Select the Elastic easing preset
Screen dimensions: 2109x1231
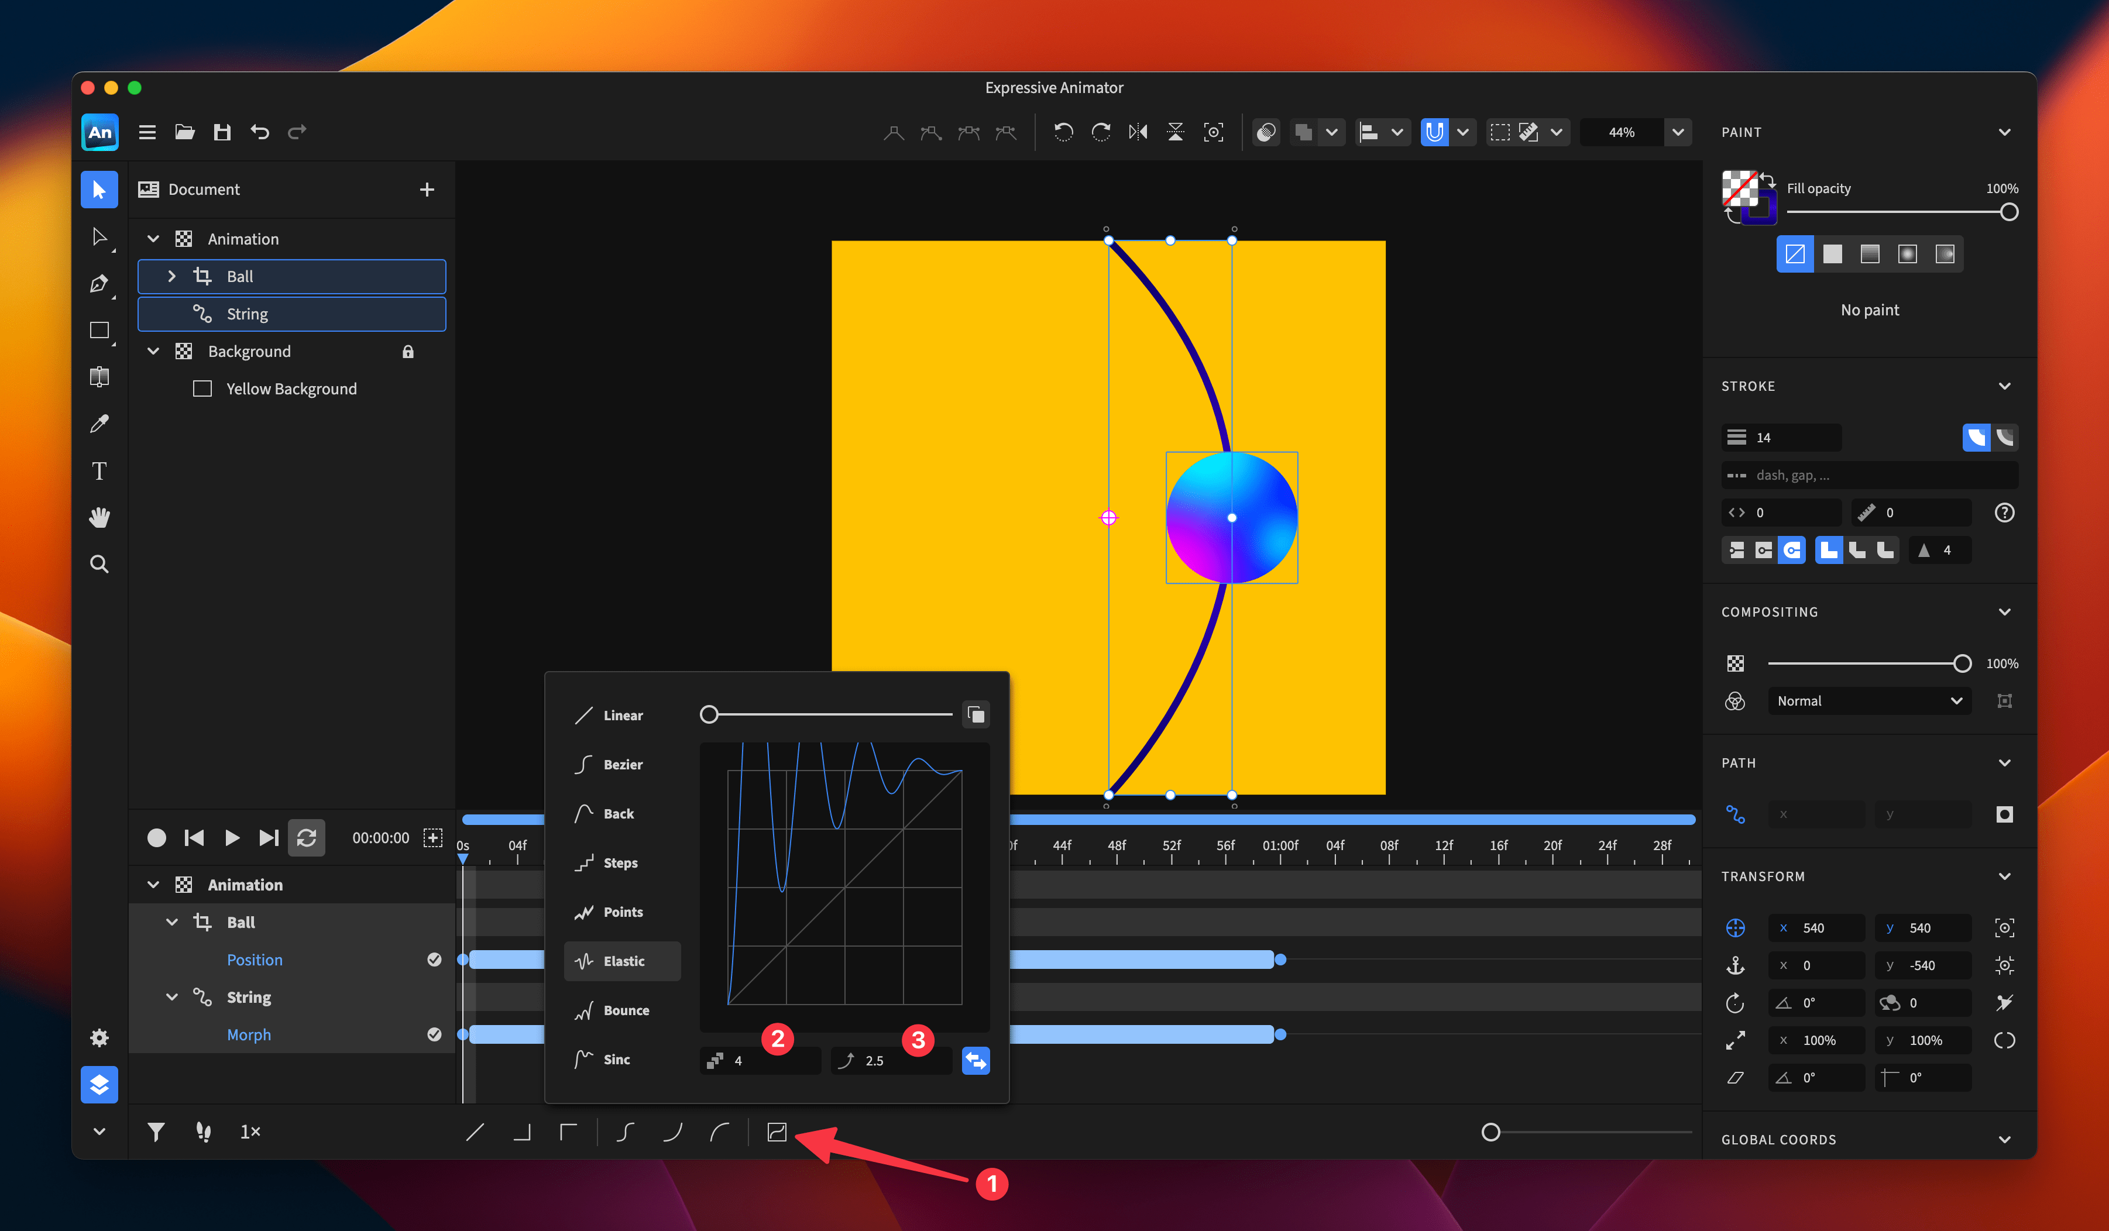point(623,961)
